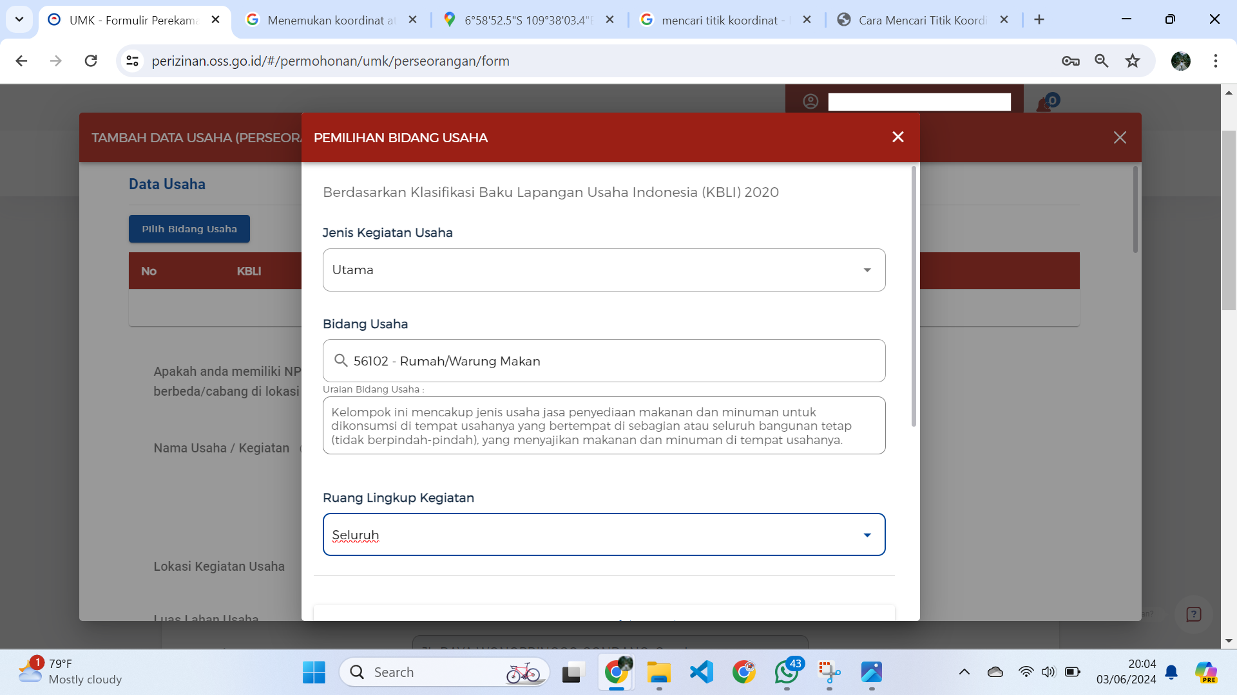Open the saved passwords key icon
The height and width of the screenshot is (695, 1237).
pos(1070,60)
